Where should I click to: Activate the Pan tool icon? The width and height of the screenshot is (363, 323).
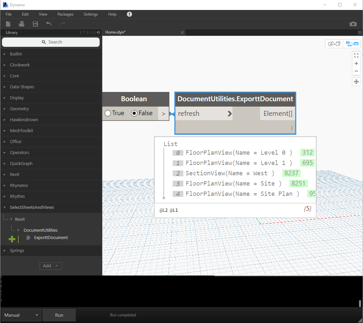click(x=356, y=81)
